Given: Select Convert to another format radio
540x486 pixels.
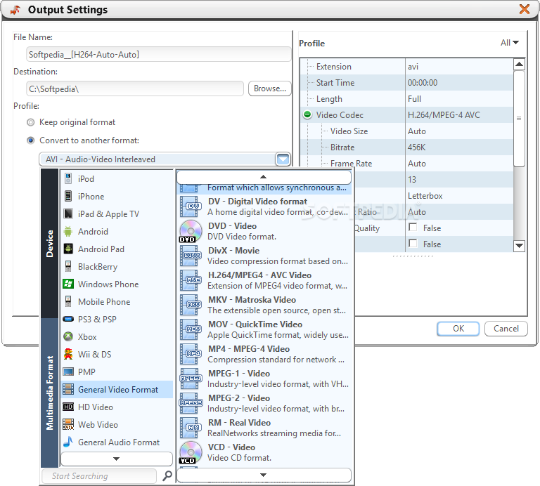Looking at the screenshot, I should pyautogui.click(x=31, y=140).
